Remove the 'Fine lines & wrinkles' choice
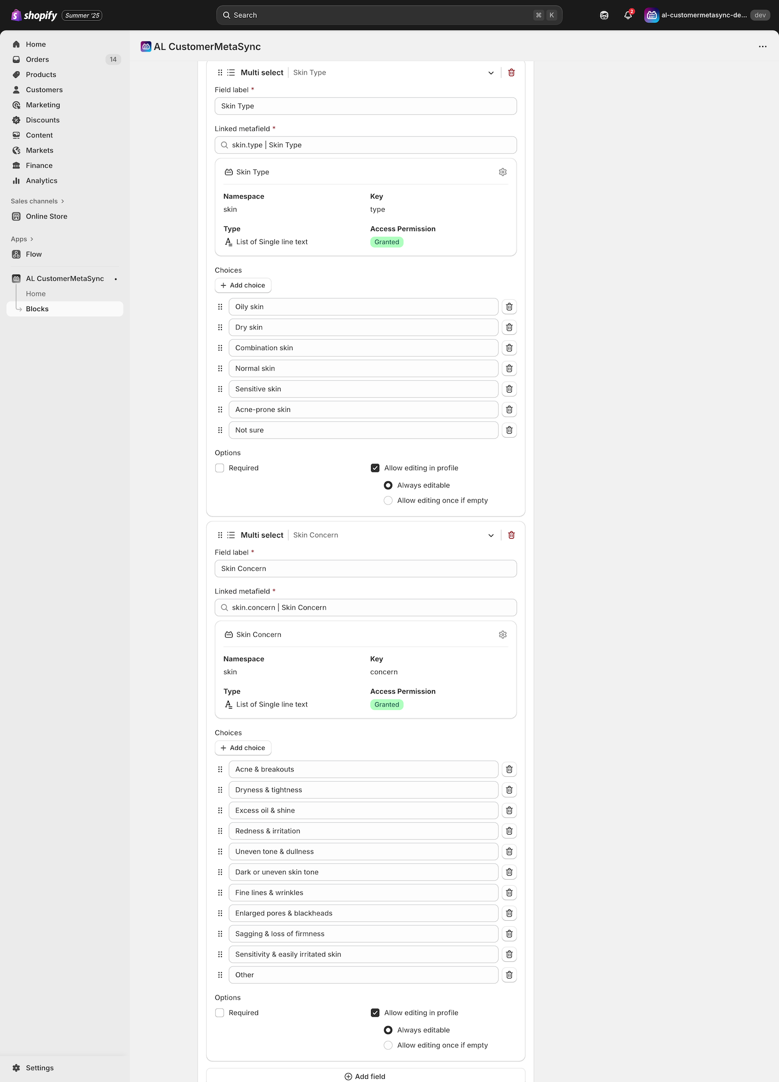779x1082 pixels. tap(509, 893)
